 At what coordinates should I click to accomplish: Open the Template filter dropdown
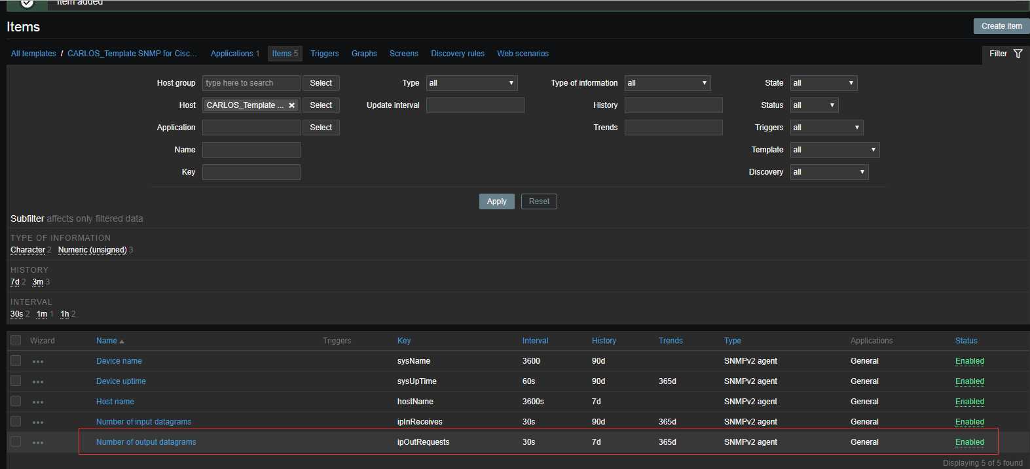(x=835, y=150)
